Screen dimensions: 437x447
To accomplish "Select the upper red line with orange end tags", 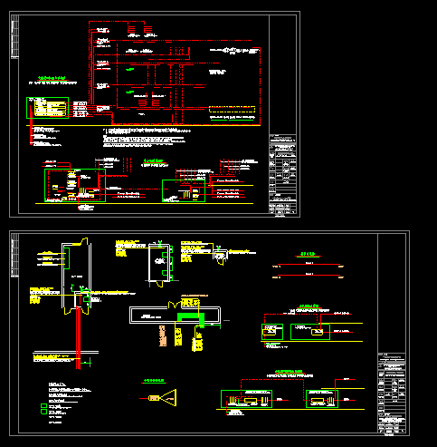I will pyautogui.click(x=309, y=265).
